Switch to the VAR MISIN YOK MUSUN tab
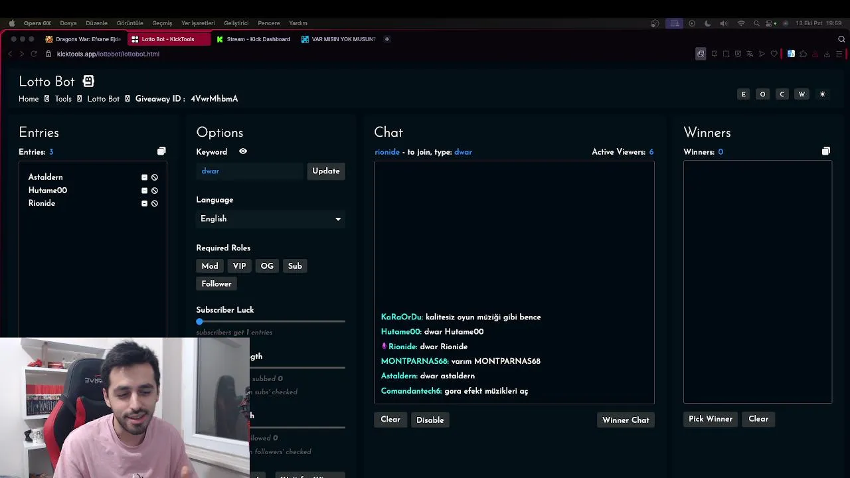The height and width of the screenshot is (478, 850). point(339,39)
